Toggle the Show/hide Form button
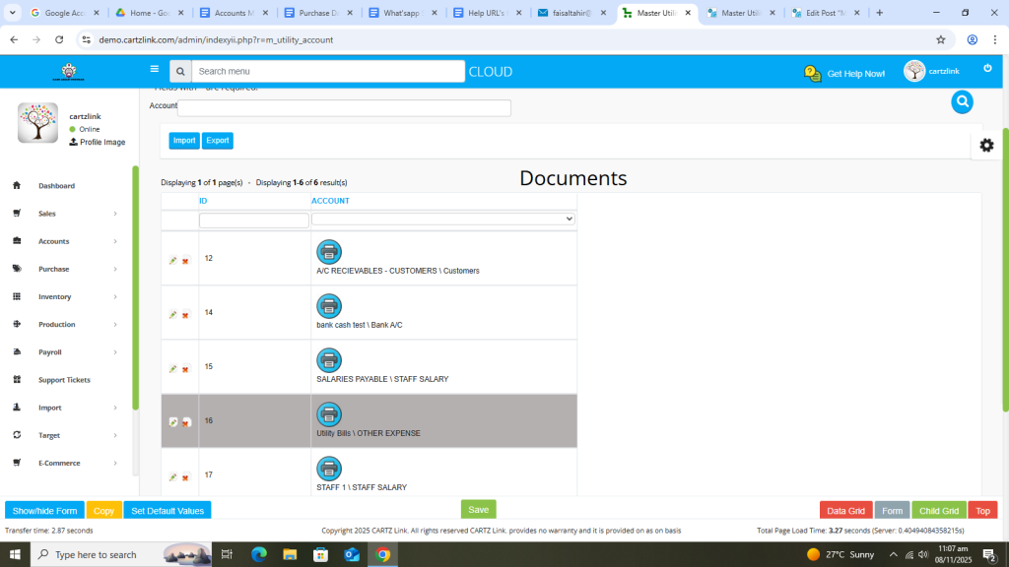This screenshot has width=1009, height=567. [44, 511]
